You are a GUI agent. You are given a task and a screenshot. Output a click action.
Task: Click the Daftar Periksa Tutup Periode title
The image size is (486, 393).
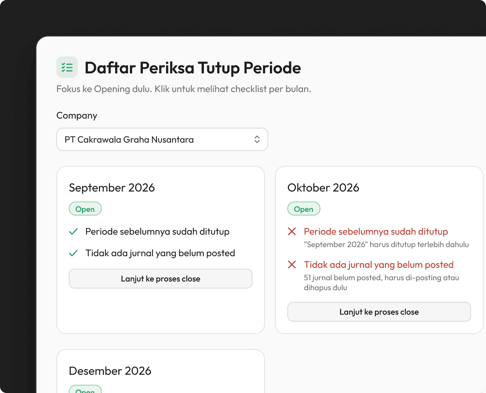193,68
